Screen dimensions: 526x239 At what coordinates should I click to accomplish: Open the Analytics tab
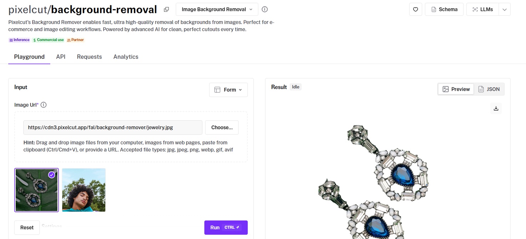(126, 57)
